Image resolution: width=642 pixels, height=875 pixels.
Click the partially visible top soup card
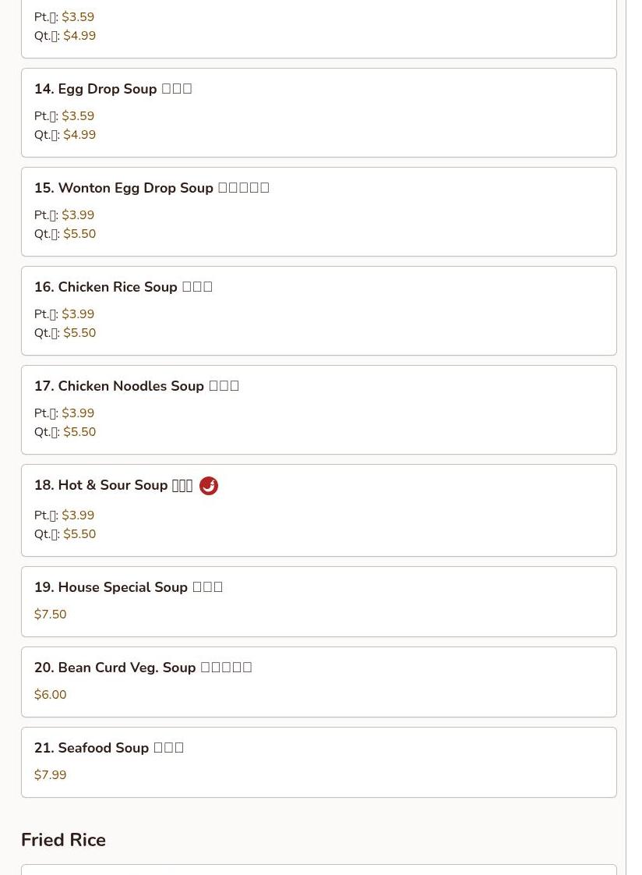pos(319,27)
